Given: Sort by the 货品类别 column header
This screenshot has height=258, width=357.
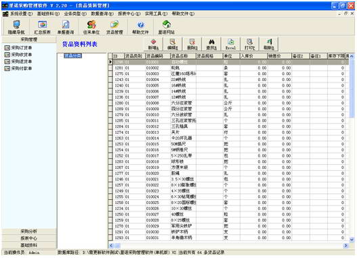Looking at the screenshot, I should pos(135,56).
